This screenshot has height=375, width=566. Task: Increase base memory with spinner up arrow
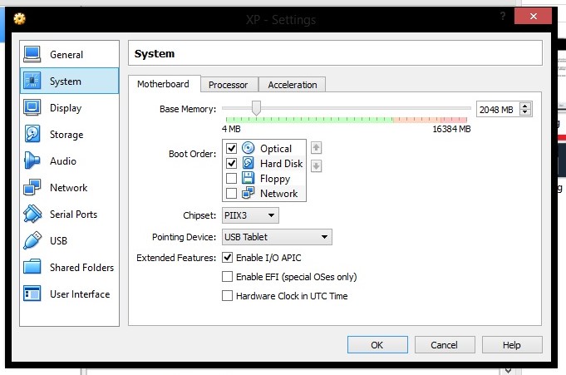pos(525,106)
